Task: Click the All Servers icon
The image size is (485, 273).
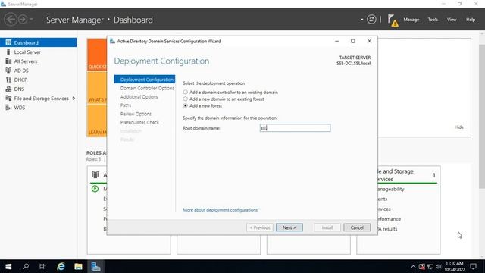Action: pyautogui.click(x=8, y=61)
